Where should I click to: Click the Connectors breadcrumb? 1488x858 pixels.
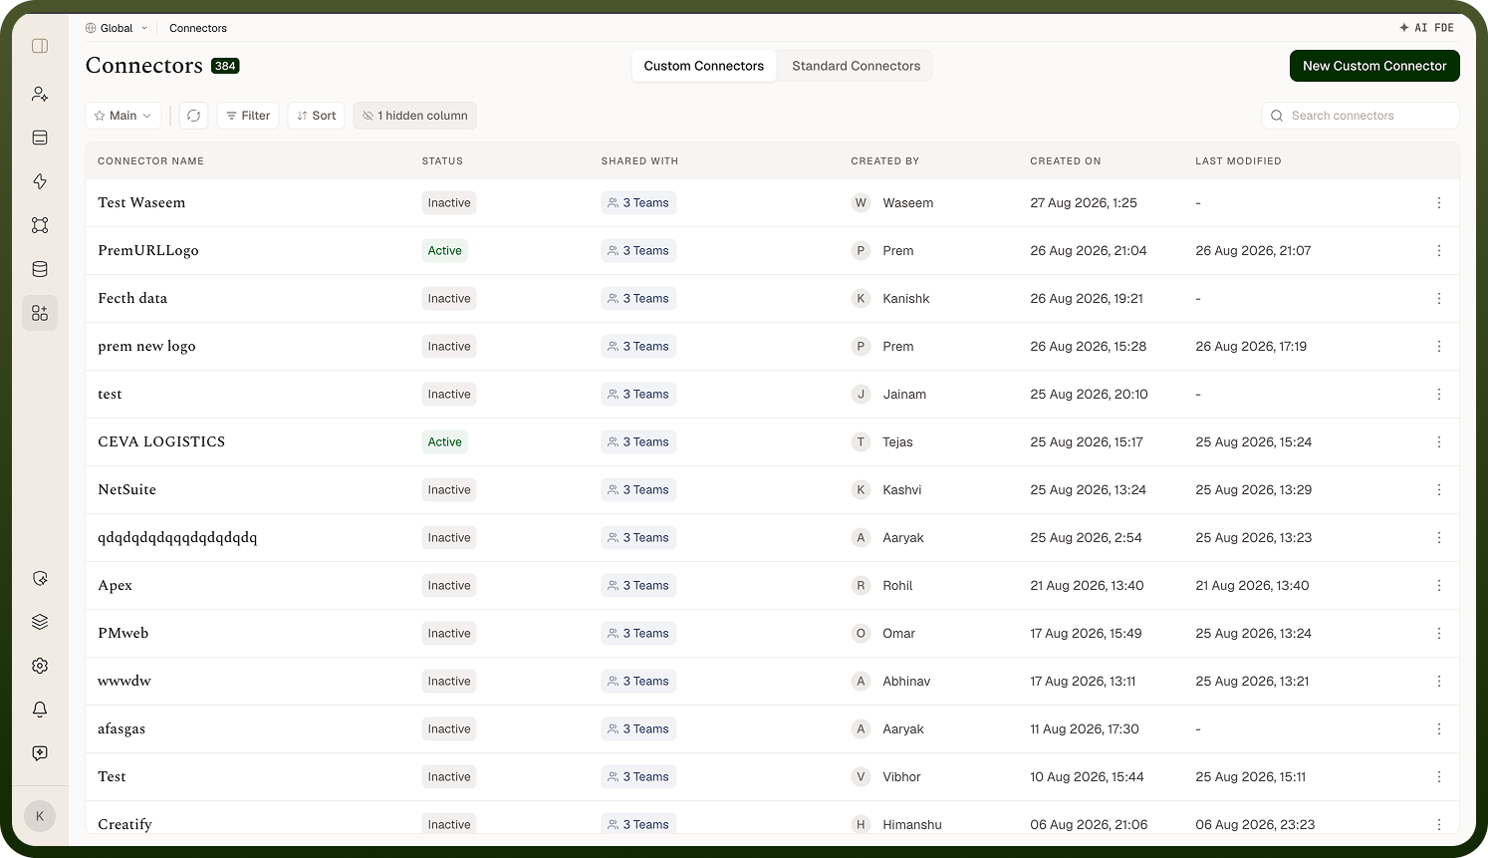click(198, 28)
